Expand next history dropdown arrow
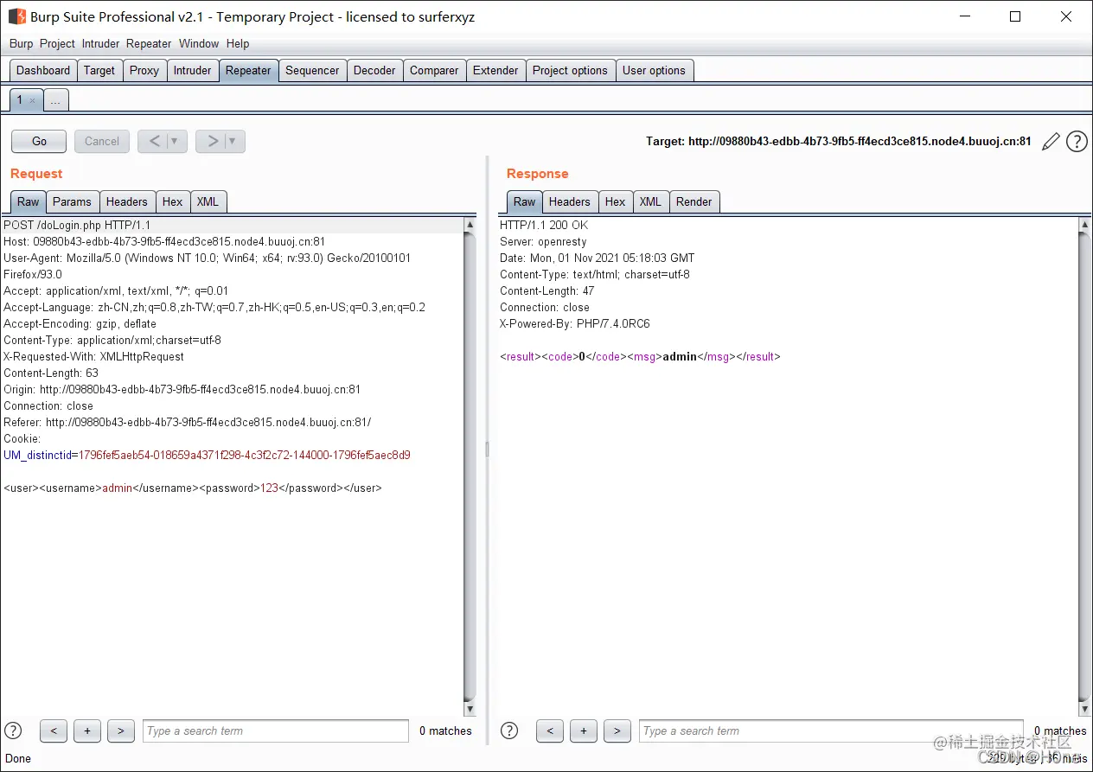The image size is (1093, 772). (x=233, y=141)
